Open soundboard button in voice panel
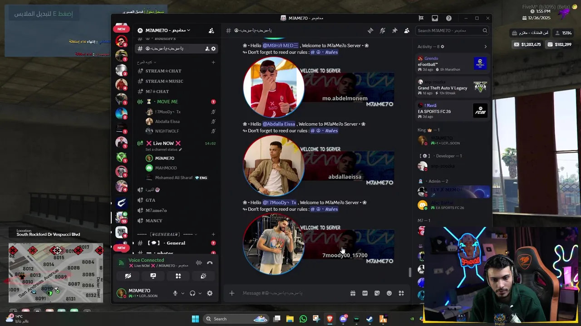This screenshot has height=326, width=581. (203, 276)
